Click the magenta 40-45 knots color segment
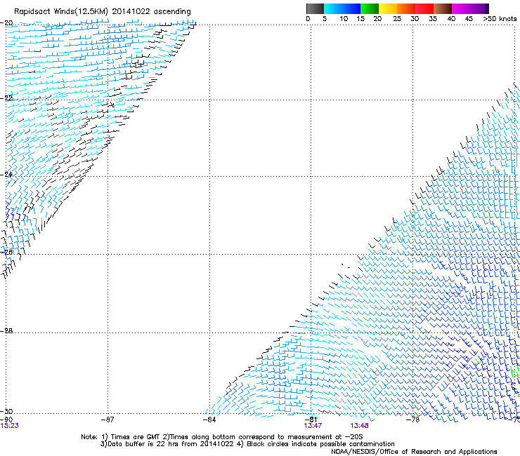The image size is (520, 456). pyautogui.click(x=461, y=8)
